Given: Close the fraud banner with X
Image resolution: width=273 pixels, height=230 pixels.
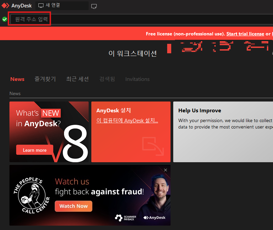Looking at the screenshot, I should 165,170.
